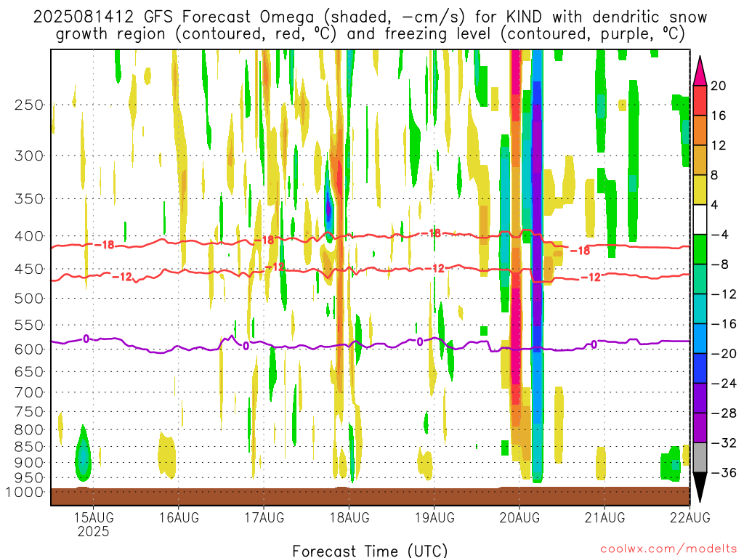Click the -12 contour label right of 20AUG
This screenshot has height=558, width=744.
point(591,277)
